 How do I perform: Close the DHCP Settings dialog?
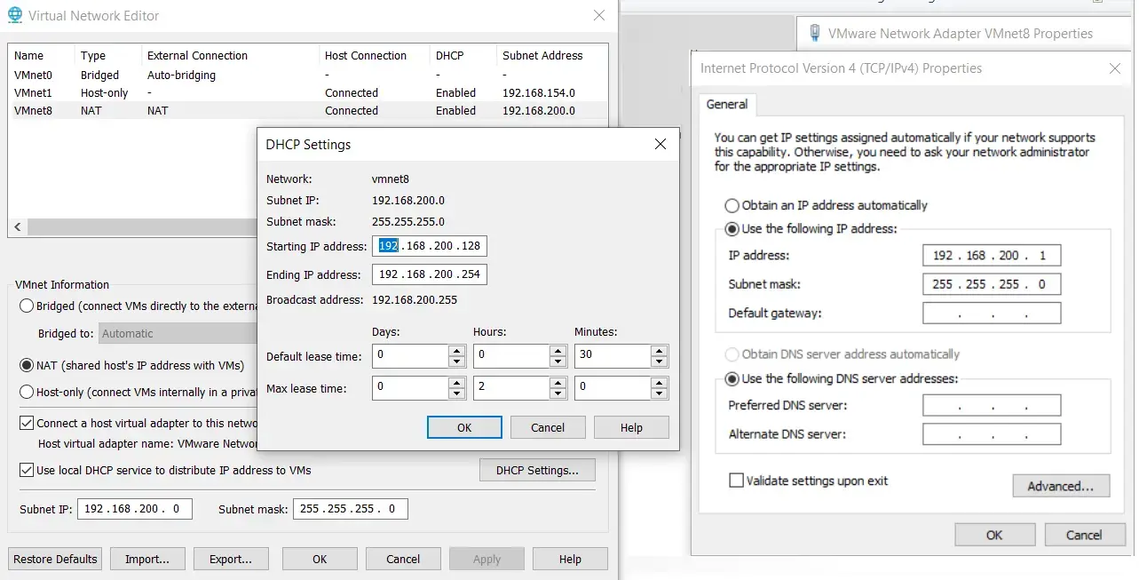(x=660, y=144)
